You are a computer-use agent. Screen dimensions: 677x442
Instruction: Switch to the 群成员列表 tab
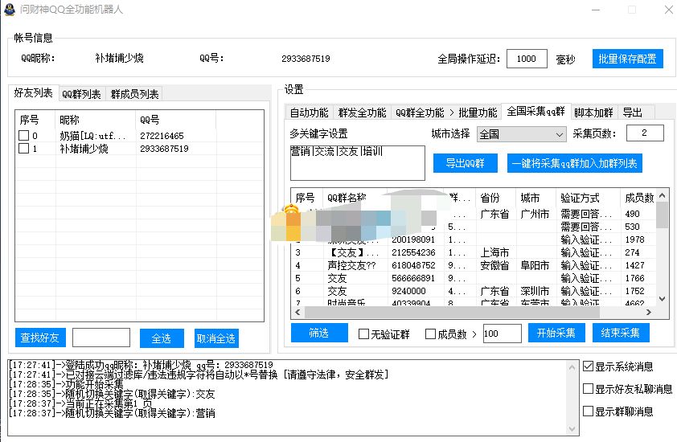coord(134,94)
